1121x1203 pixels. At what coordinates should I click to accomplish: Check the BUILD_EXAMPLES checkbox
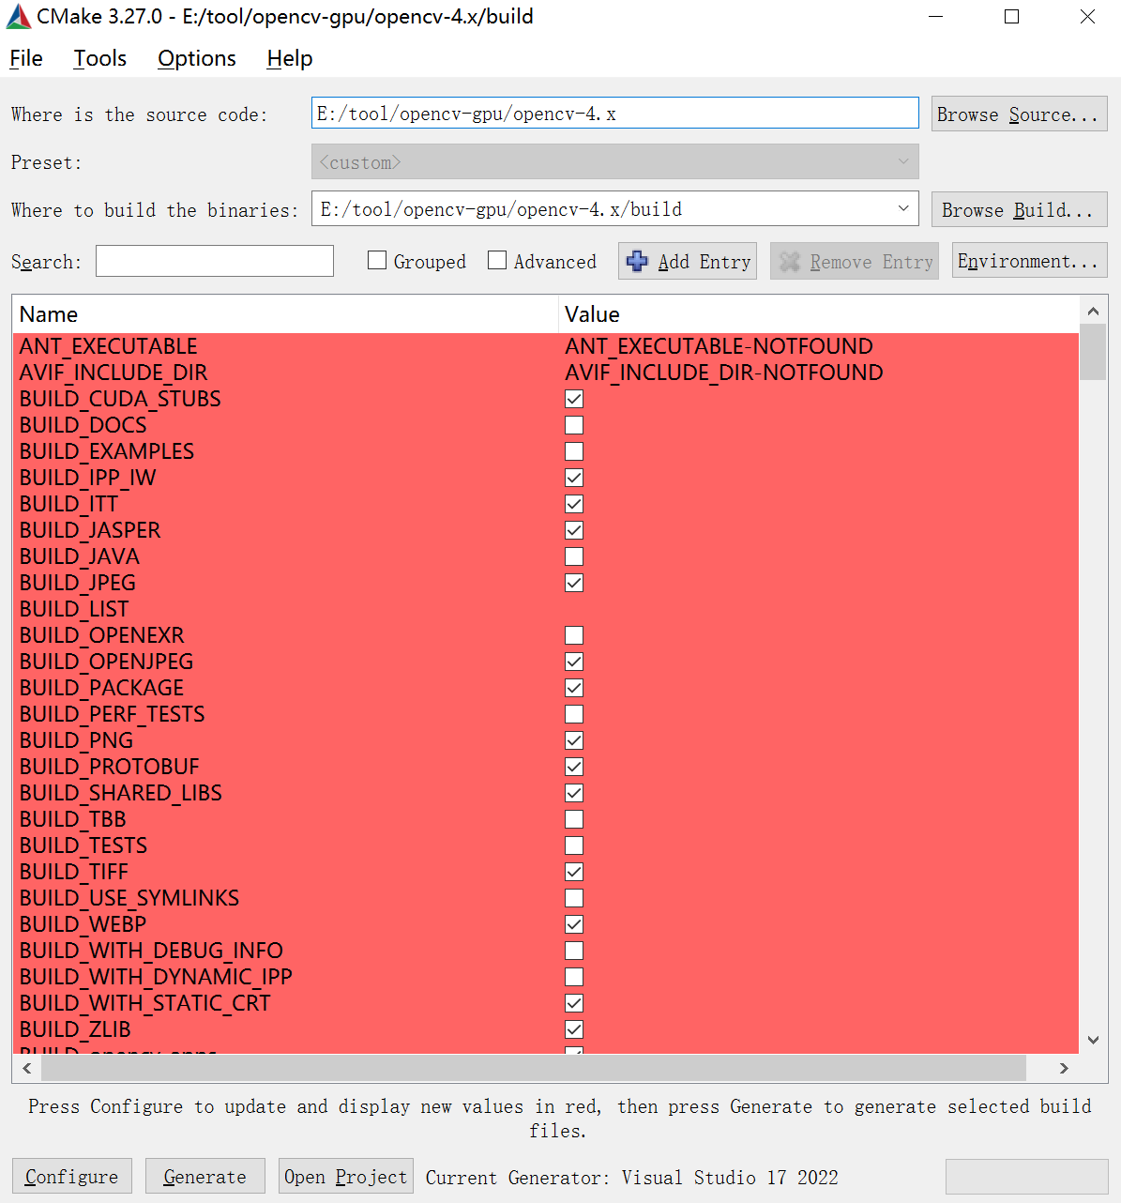click(x=574, y=451)
